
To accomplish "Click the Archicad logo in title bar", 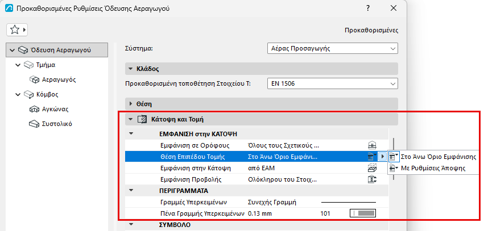I will click(10, 9).
